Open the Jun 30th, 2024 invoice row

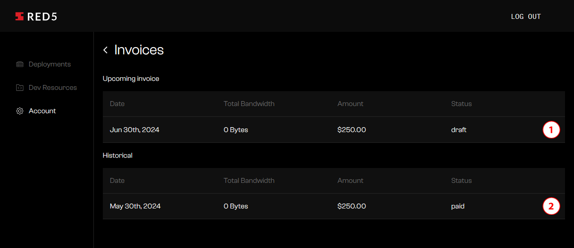334,130
